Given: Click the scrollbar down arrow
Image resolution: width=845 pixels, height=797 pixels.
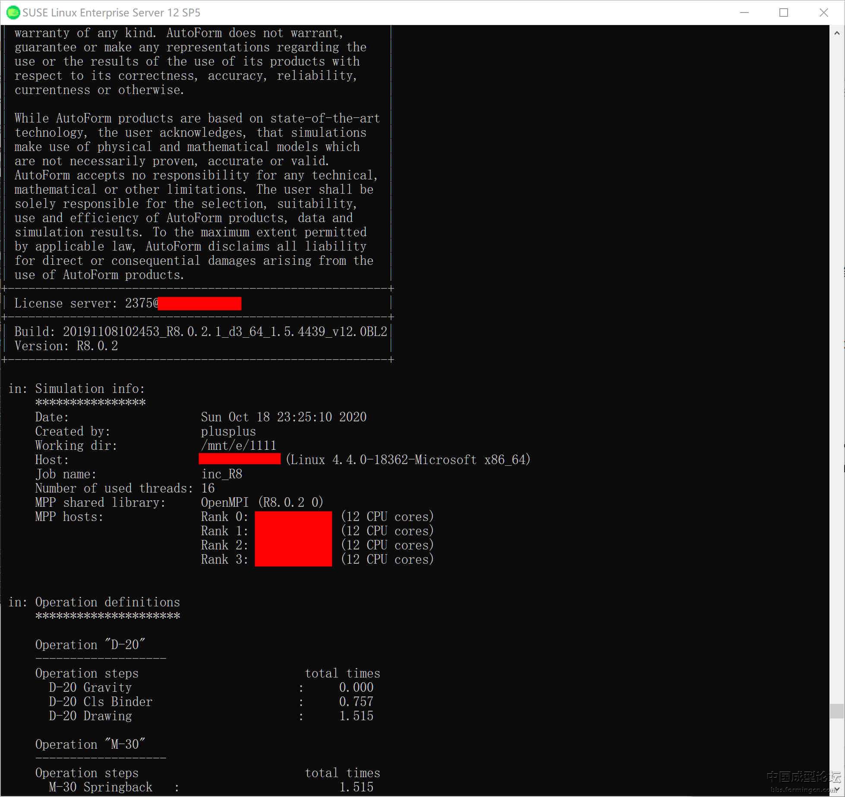Looking at the screenshot, I should pyautogui.click(x=837, y=790).
